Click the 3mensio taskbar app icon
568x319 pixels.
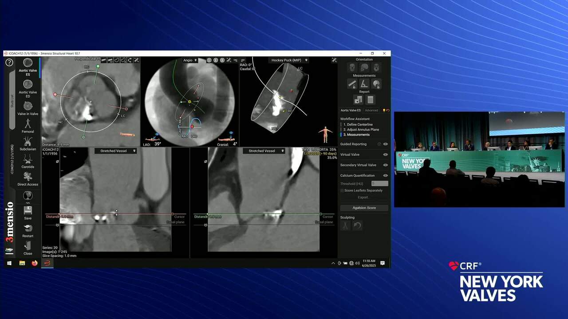[x=47, y=263]
